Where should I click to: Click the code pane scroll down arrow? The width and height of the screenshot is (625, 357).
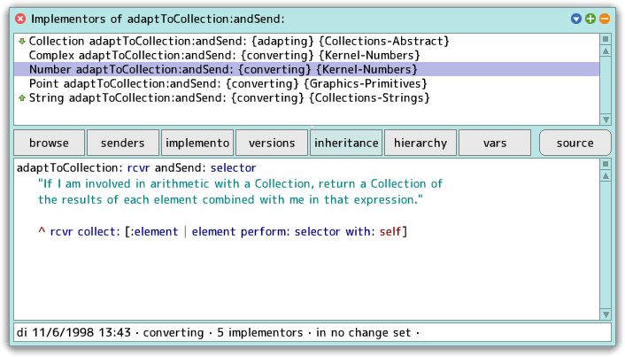pyautogui.click(x=606, y=314)
